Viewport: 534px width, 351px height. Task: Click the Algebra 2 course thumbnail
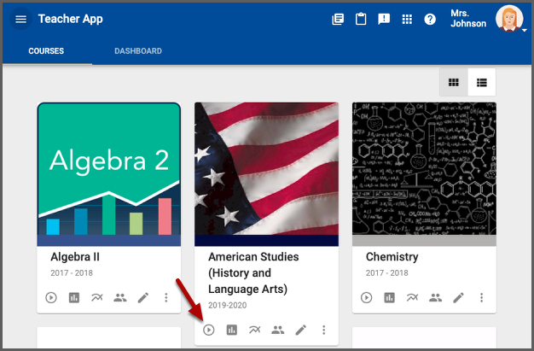(108, 174)
